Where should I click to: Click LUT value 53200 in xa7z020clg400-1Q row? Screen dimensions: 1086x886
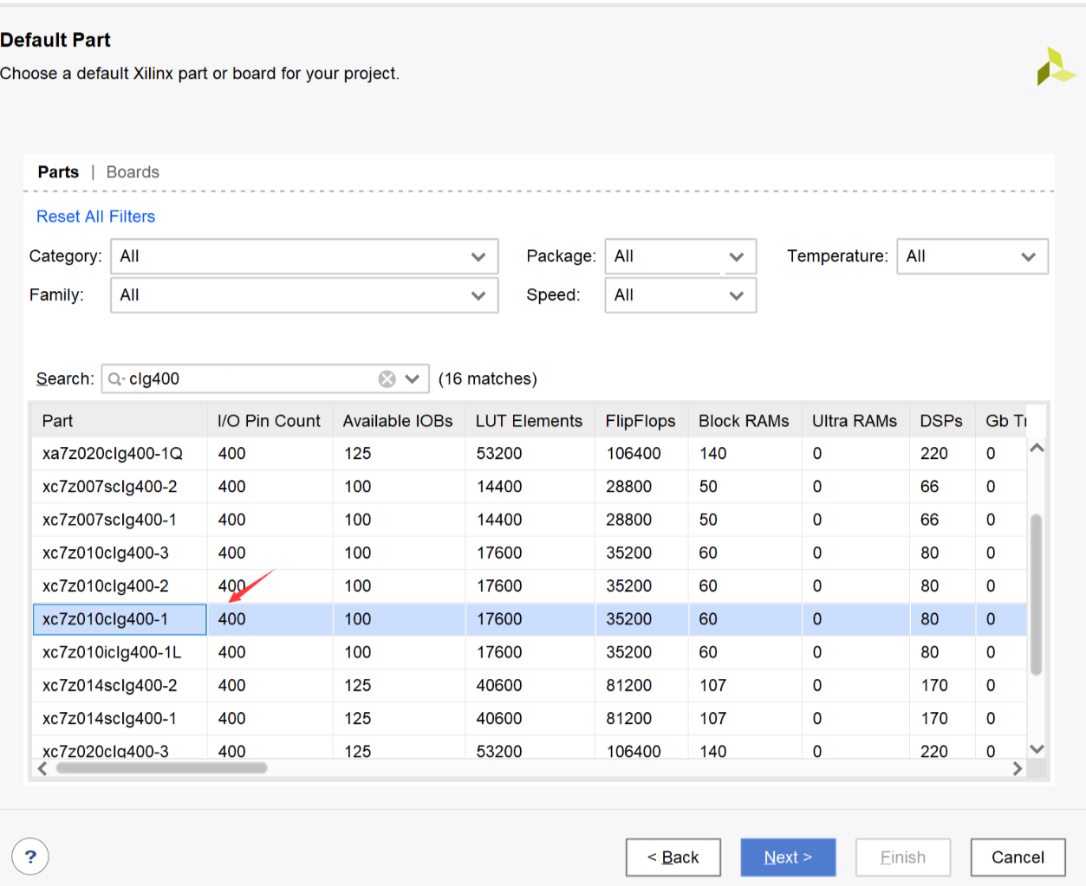(x=499, y=454)
